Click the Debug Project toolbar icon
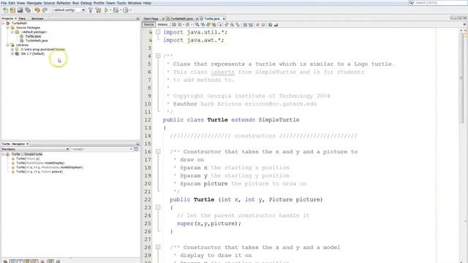The image size is (468, 263). (116, 10)
